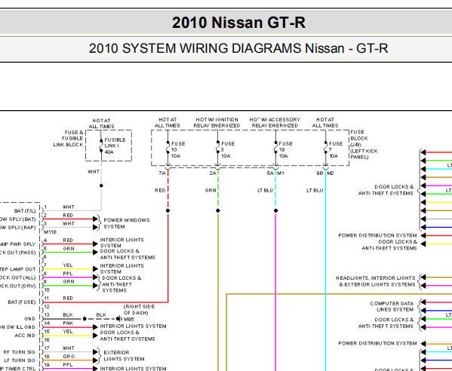Click the splice dot on dashed RED wire
The image size is (452, 371).
pyautogui.click(x=168, y=210)
